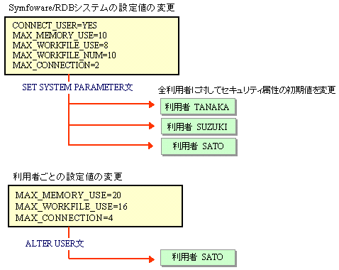Select the 'CONNECT_USER=YES' line
339x270 pixels.
(x=55, y=26)
